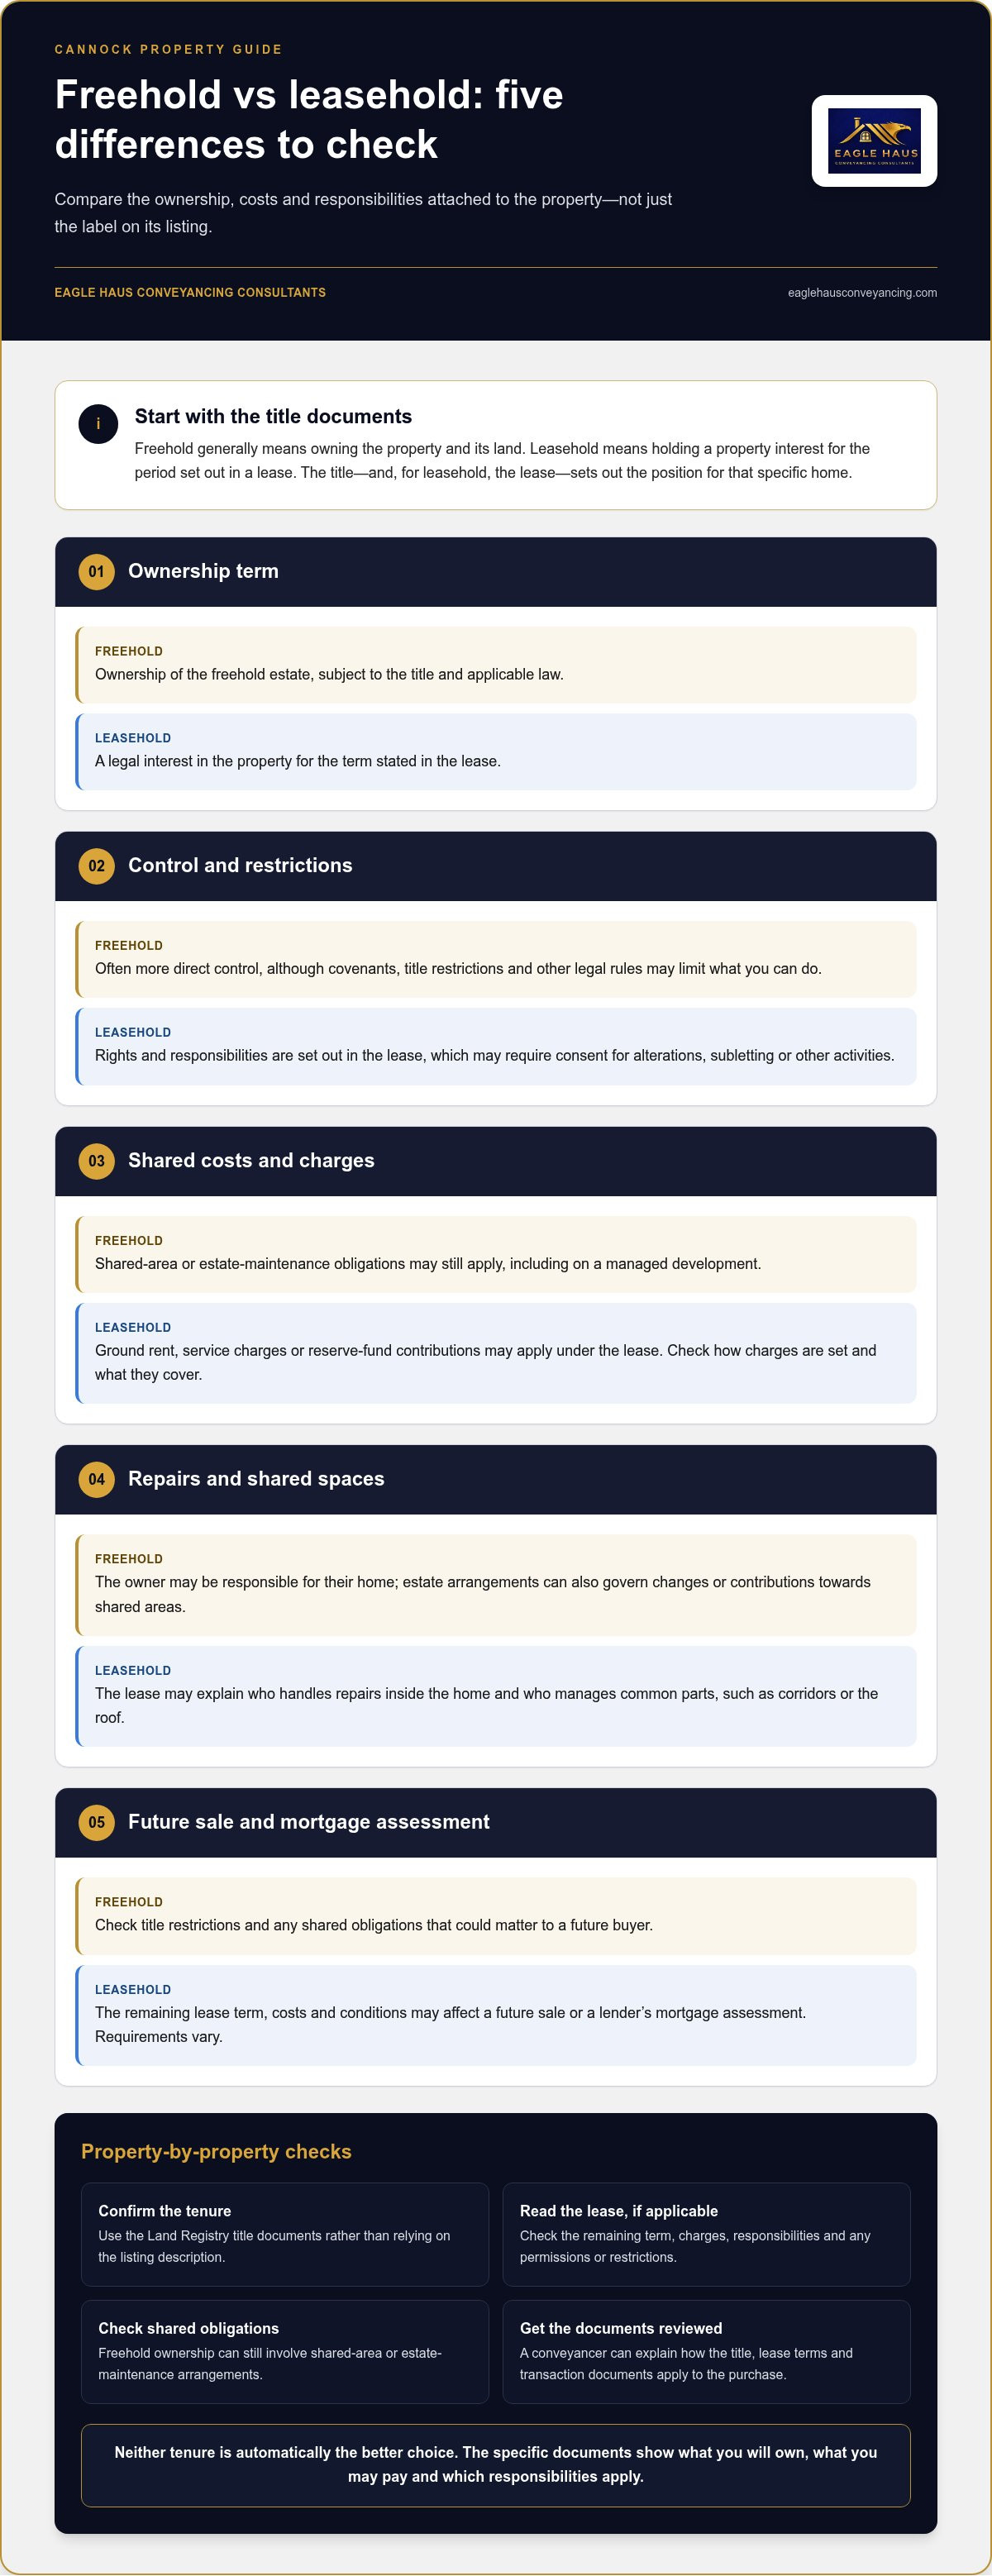Click the 02 badge next to Control and restrictions

[x=96, y=866]
